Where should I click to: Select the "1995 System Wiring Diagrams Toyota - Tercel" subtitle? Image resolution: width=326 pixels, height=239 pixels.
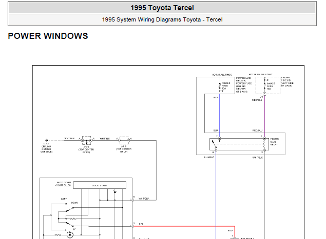click(x=162, y=19)
